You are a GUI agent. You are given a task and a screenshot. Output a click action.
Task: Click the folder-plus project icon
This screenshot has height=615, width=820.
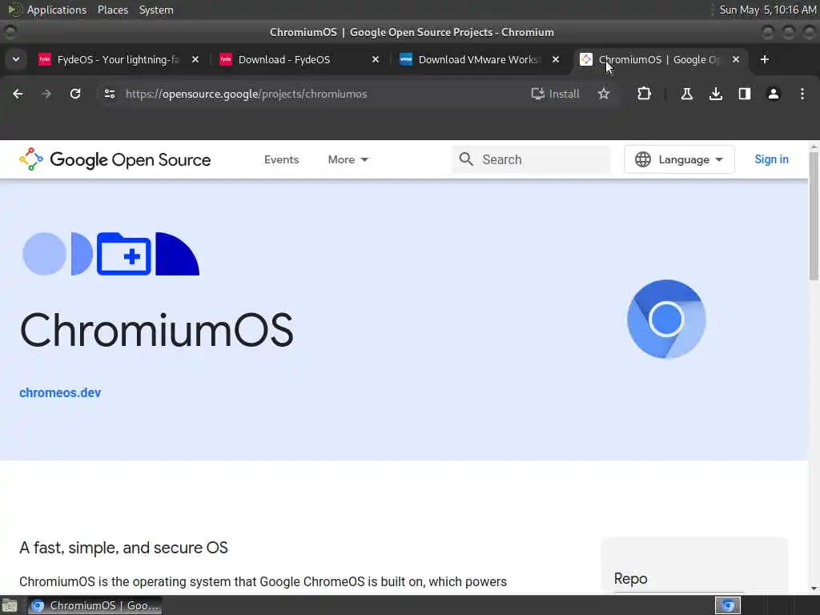[x=124, y=254]
